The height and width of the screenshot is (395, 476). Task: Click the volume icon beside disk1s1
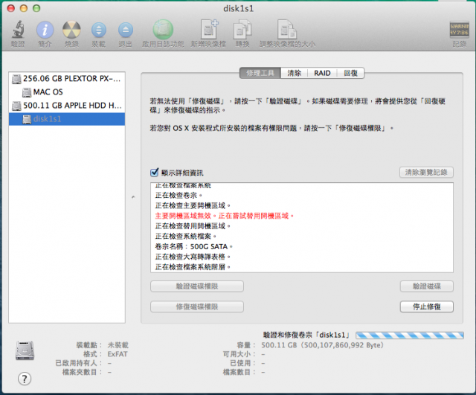click(x=27, y=119)
